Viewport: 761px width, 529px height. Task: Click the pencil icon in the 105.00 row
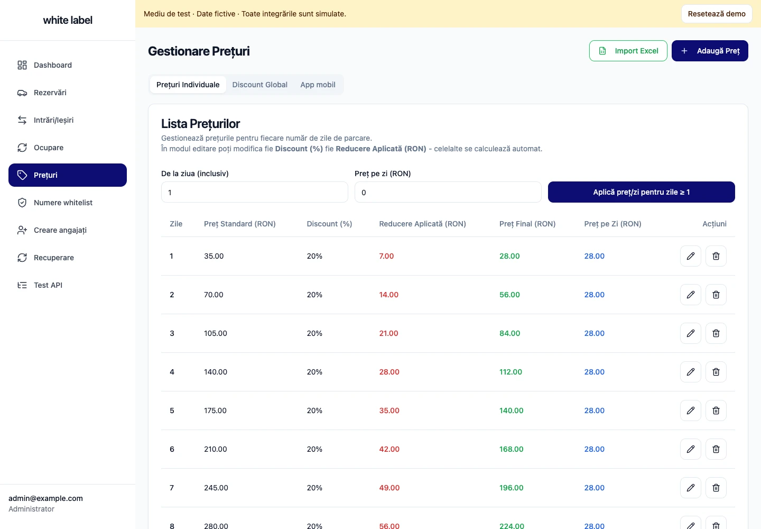[x=690, y=333]
